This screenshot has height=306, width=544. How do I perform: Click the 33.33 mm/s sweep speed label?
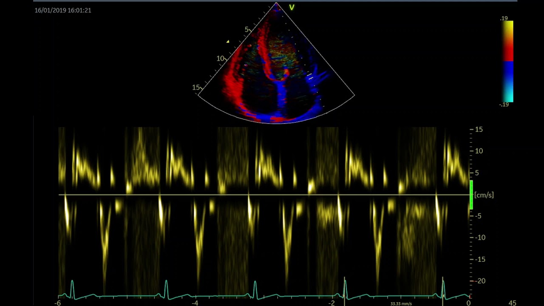401,304
